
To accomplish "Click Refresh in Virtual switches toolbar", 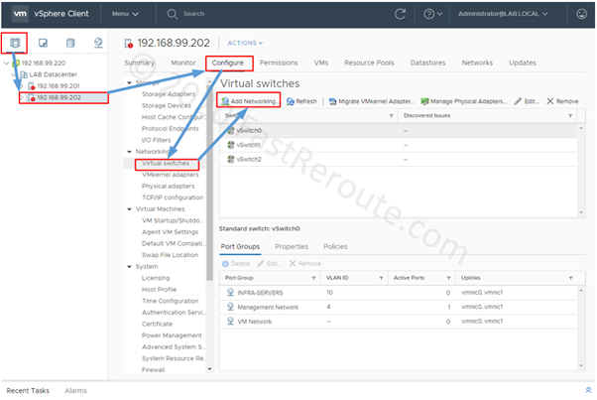I will coord(301,101).
